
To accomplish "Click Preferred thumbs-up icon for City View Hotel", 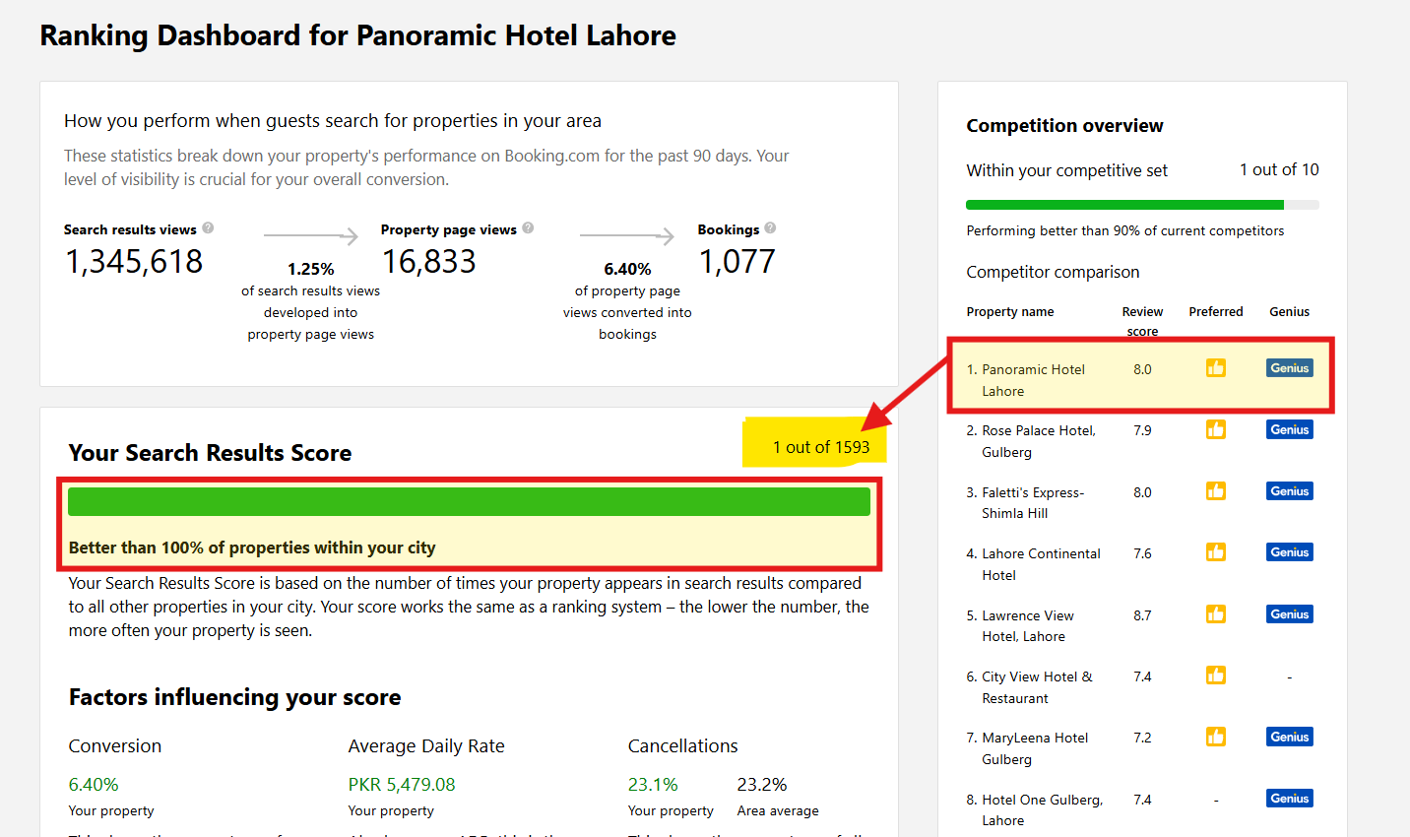I will pyautogui.click(x=1216, y=676).
